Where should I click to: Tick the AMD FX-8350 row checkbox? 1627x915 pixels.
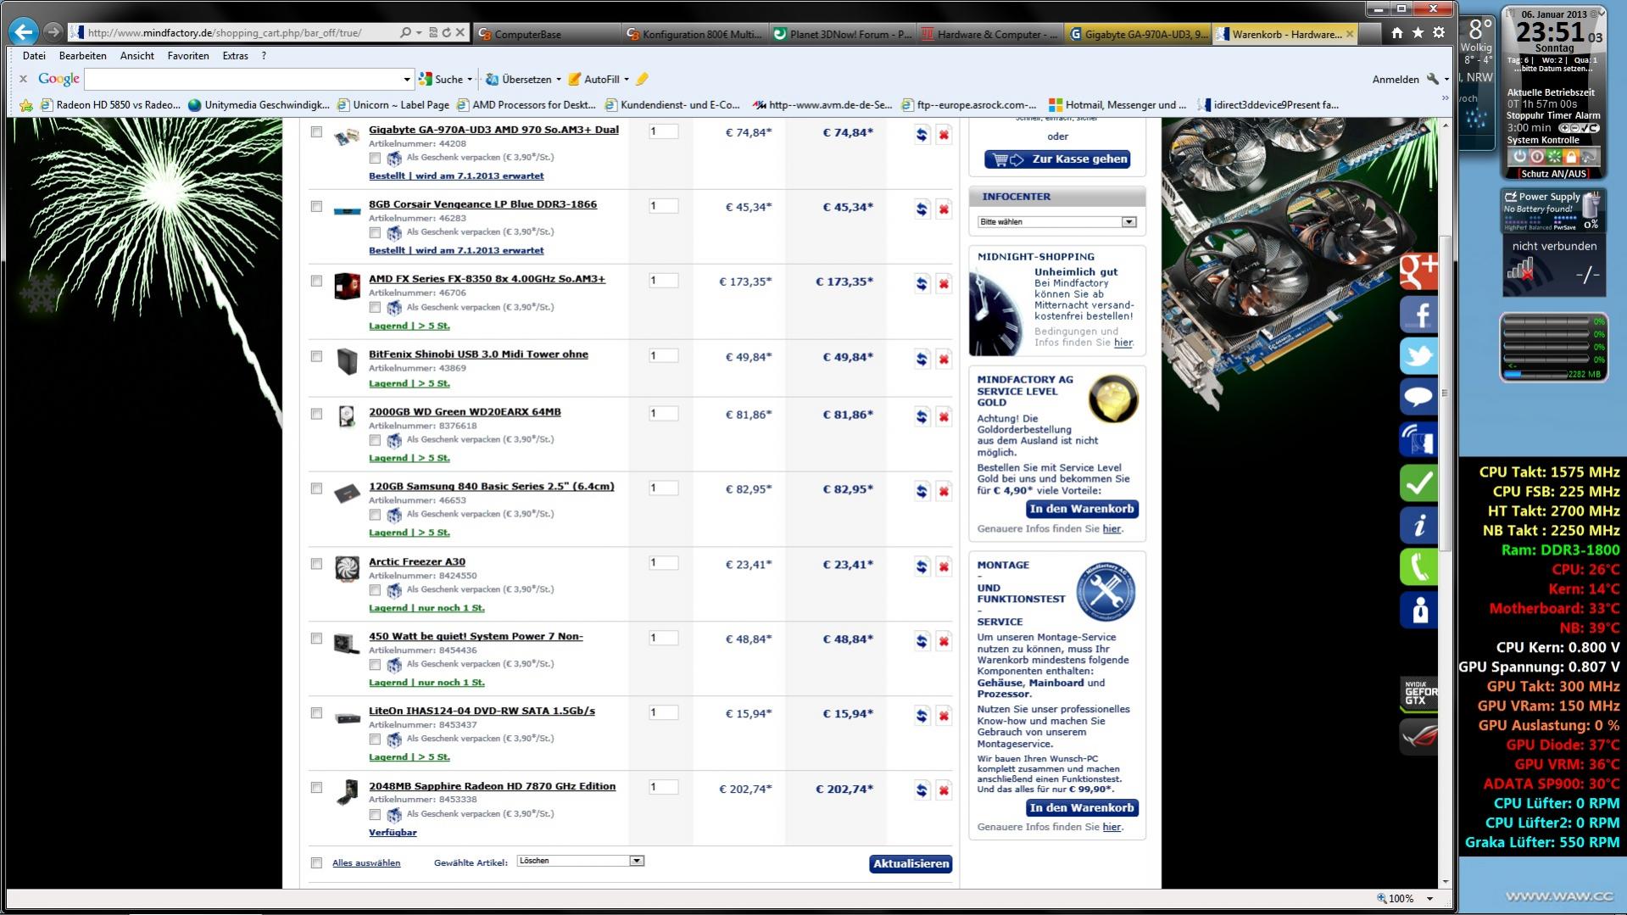coord(316,281)
